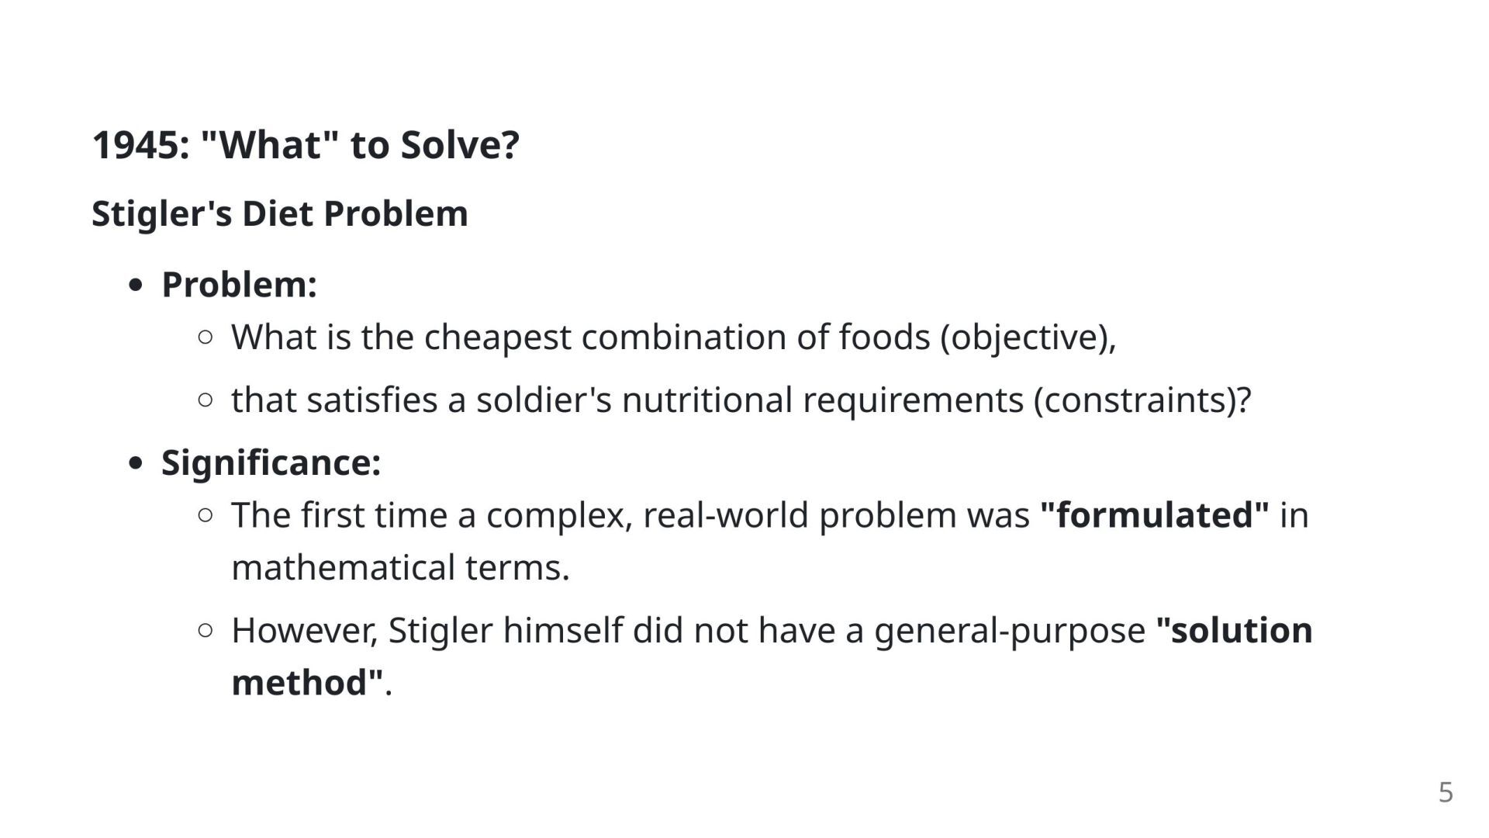Click the solid bullet dot beside 'Problem:'
This screenshot has height=838, width=1489.
[x=136, y=286]
